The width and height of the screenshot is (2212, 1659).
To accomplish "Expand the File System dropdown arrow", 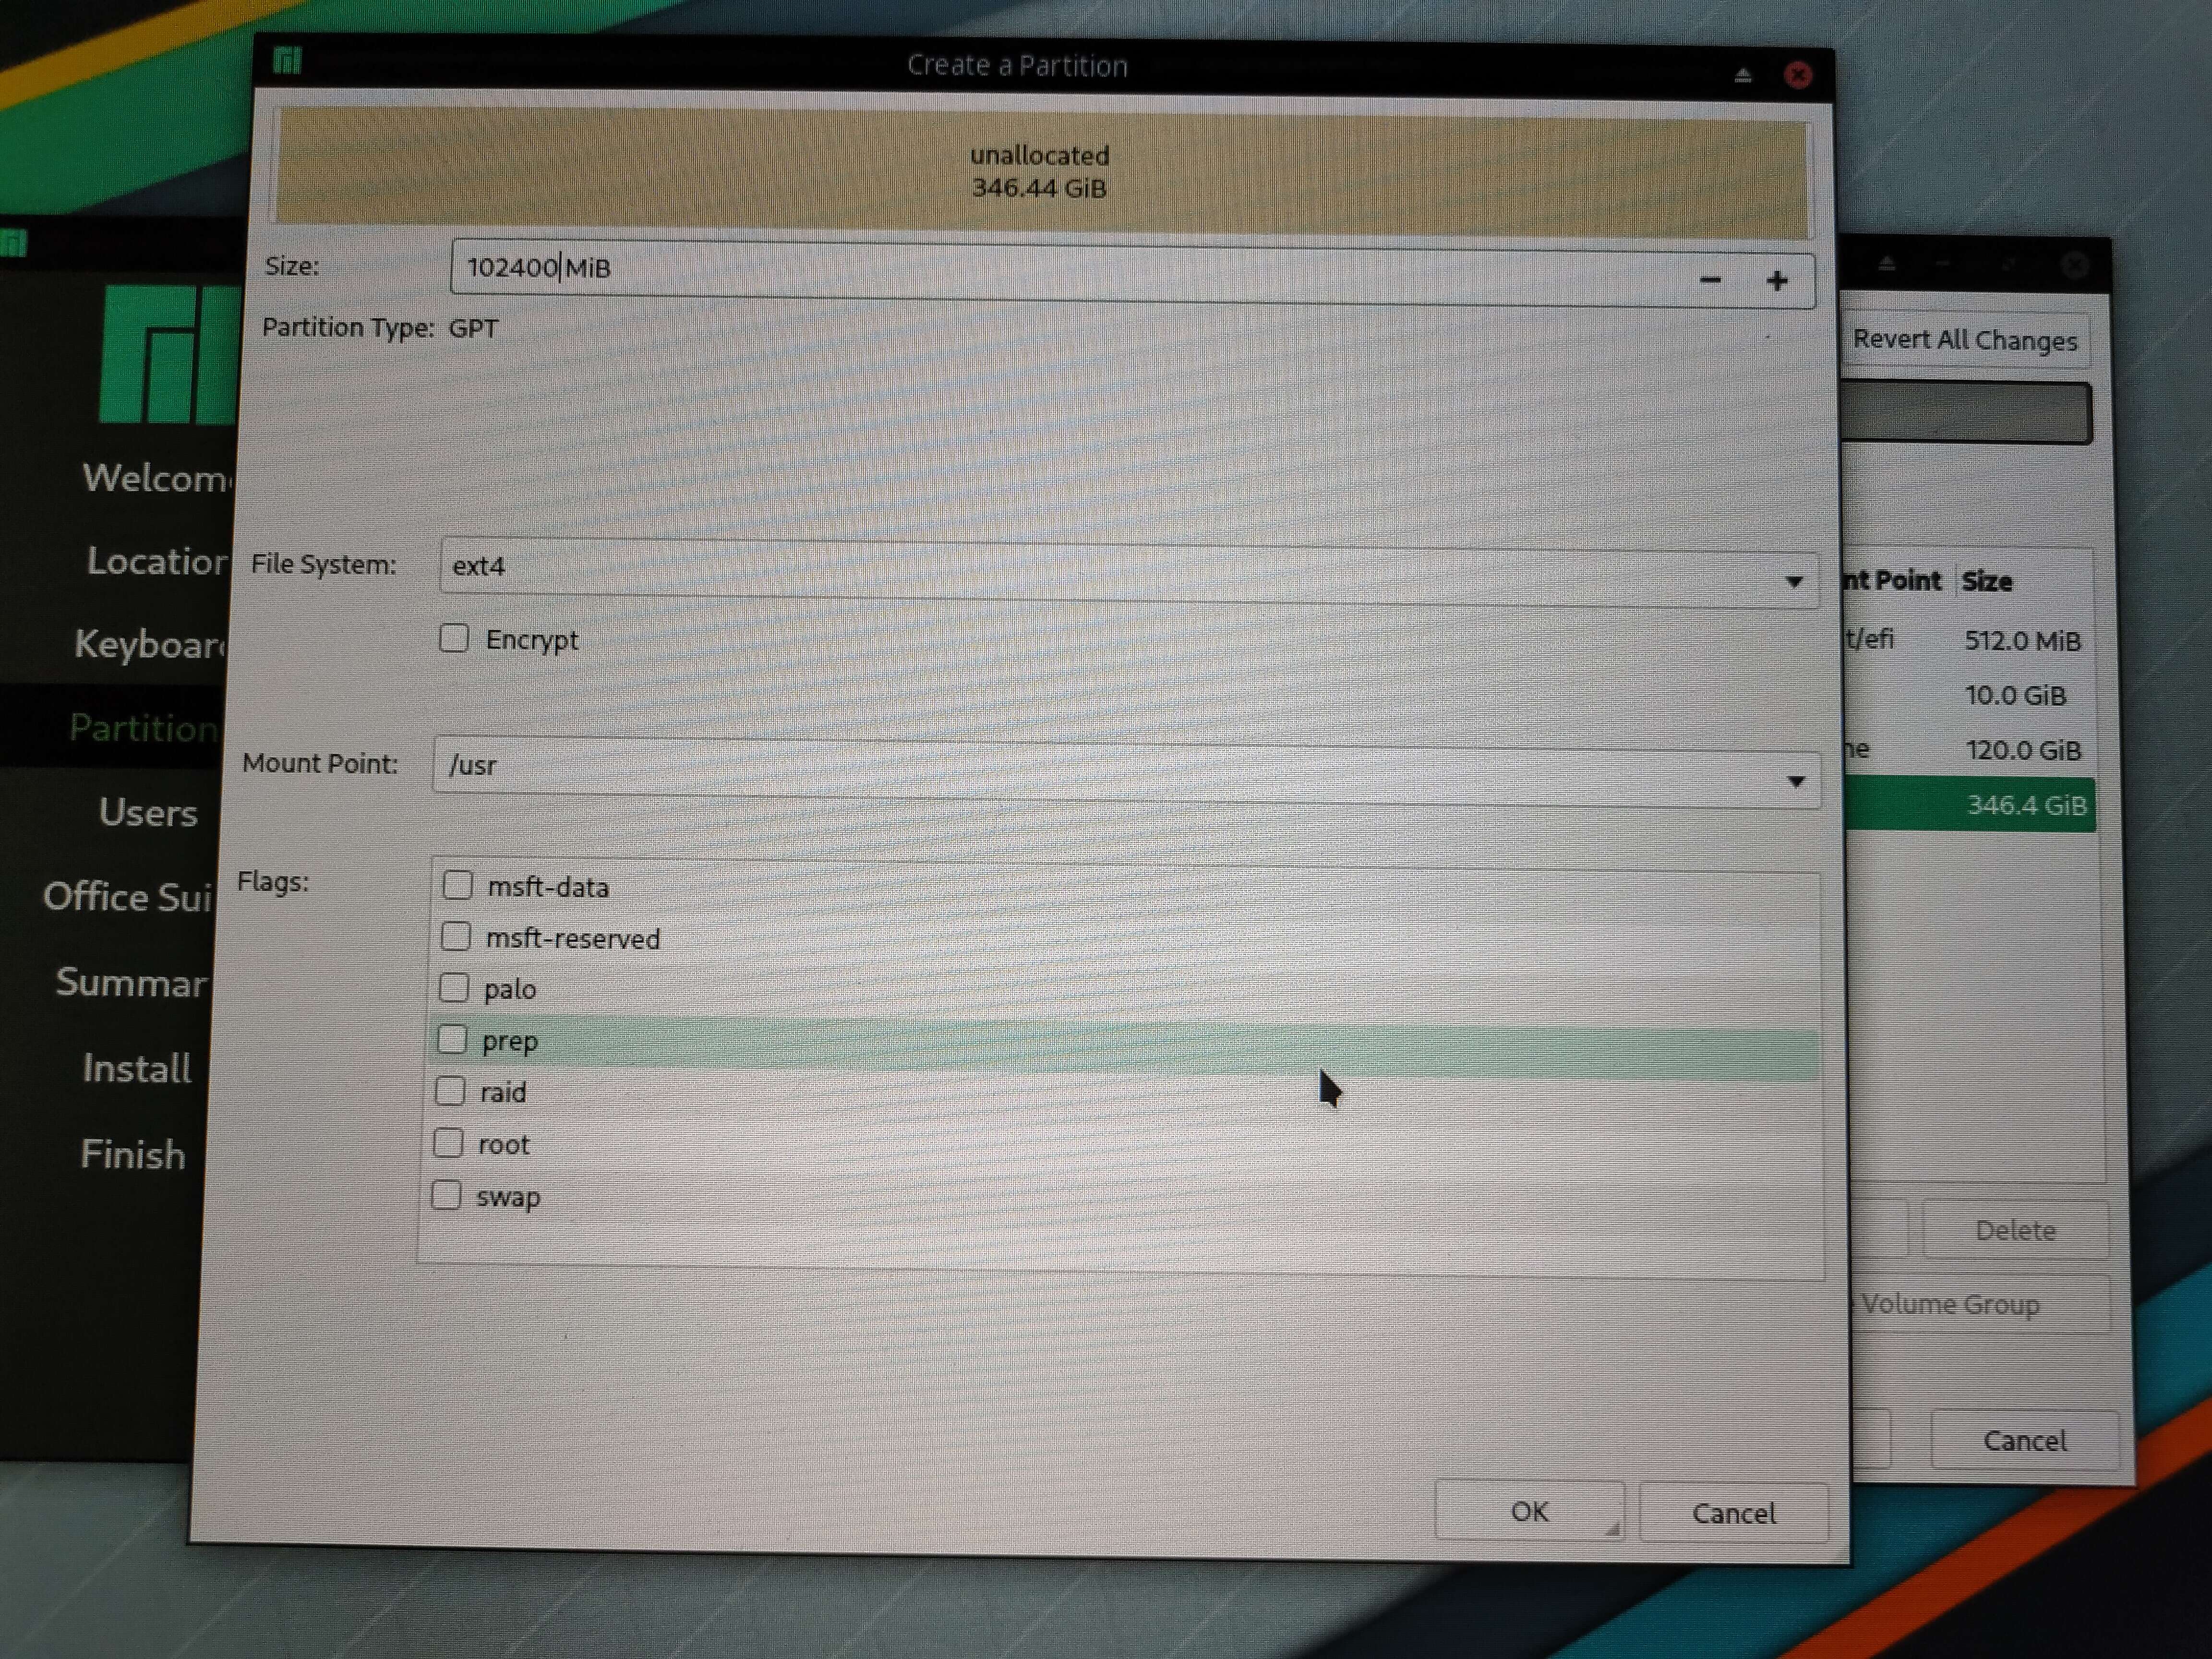I will [1794, 581].
